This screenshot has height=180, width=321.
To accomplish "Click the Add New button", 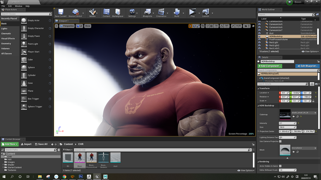I will tap(10, 144).
